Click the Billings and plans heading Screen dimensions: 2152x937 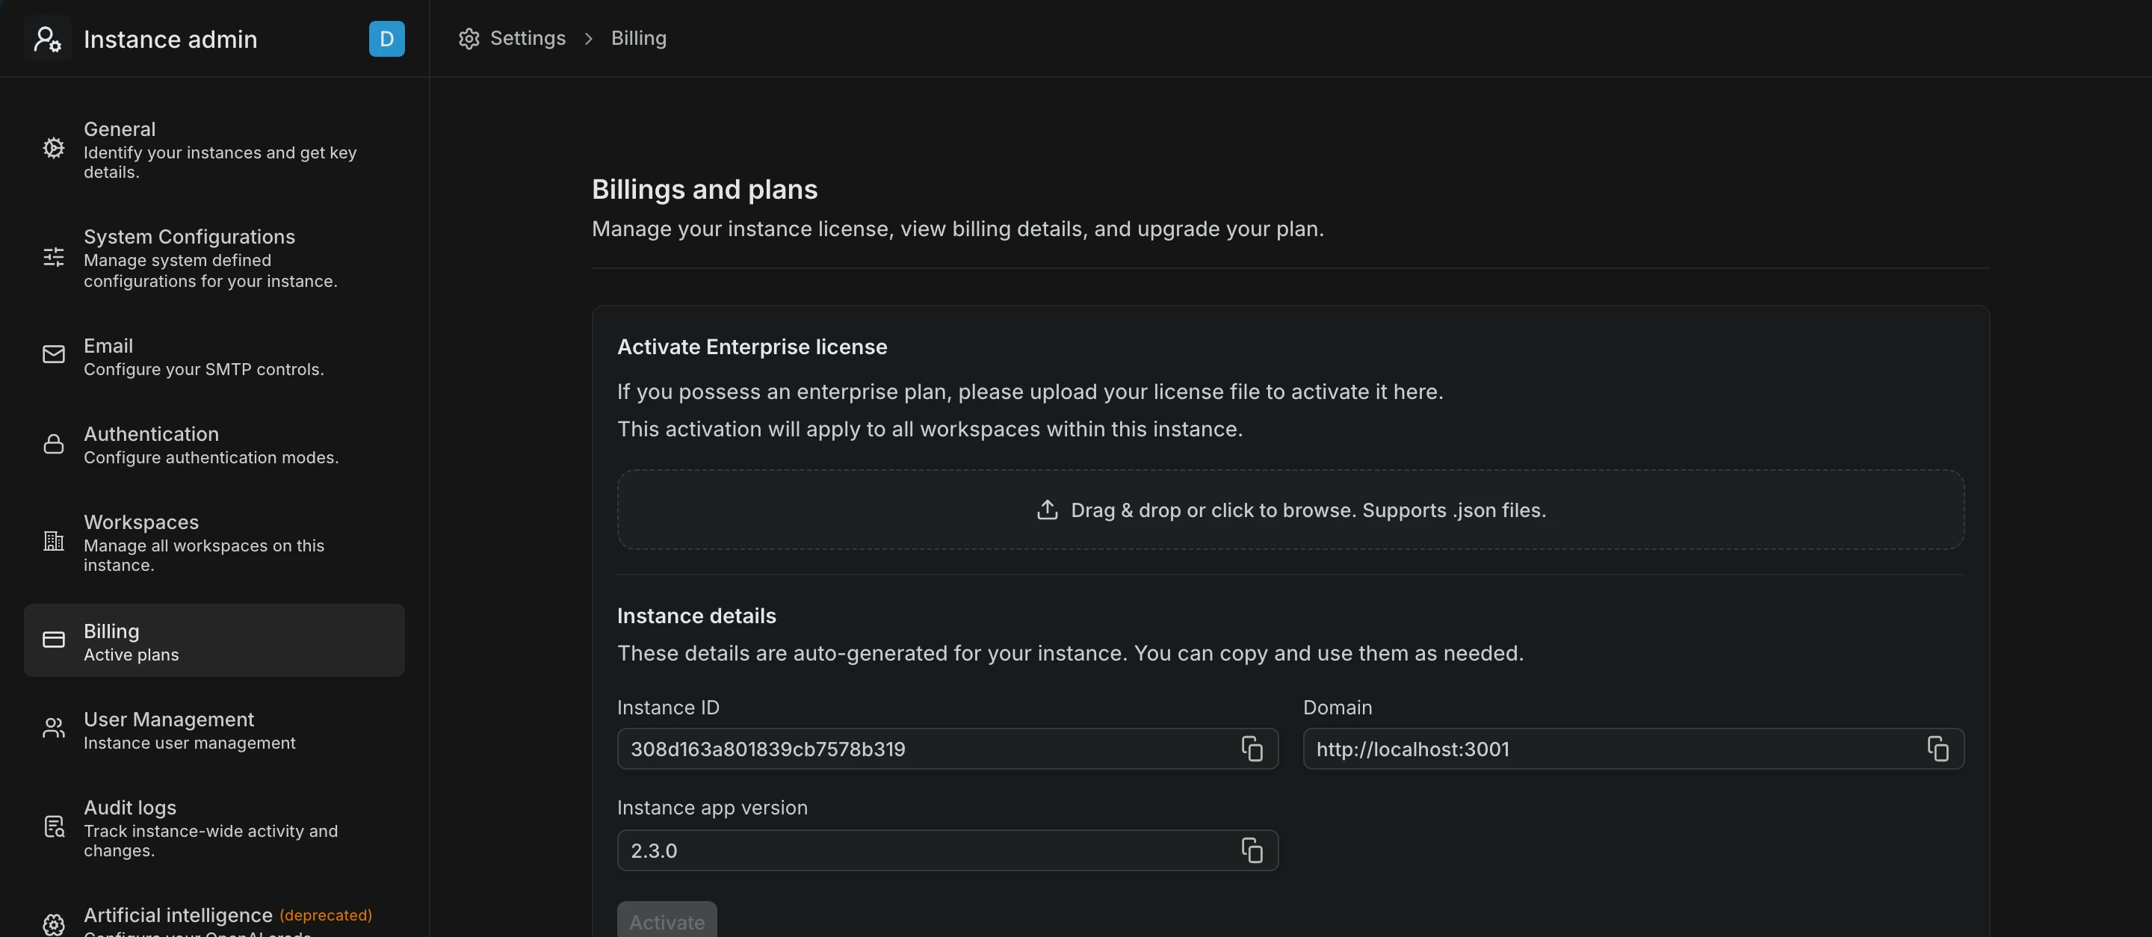point(704,190)
